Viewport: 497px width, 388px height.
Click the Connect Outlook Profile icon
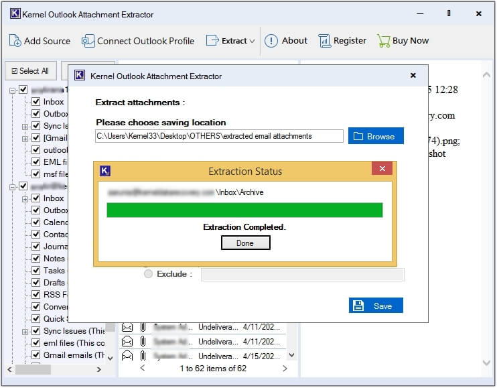pos(88,41)
